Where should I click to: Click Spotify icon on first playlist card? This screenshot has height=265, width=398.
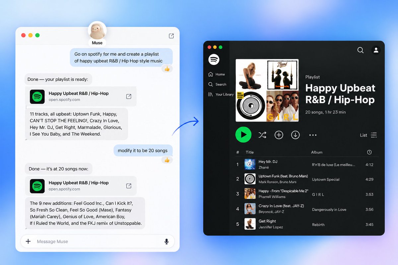(x=37, y=97)
